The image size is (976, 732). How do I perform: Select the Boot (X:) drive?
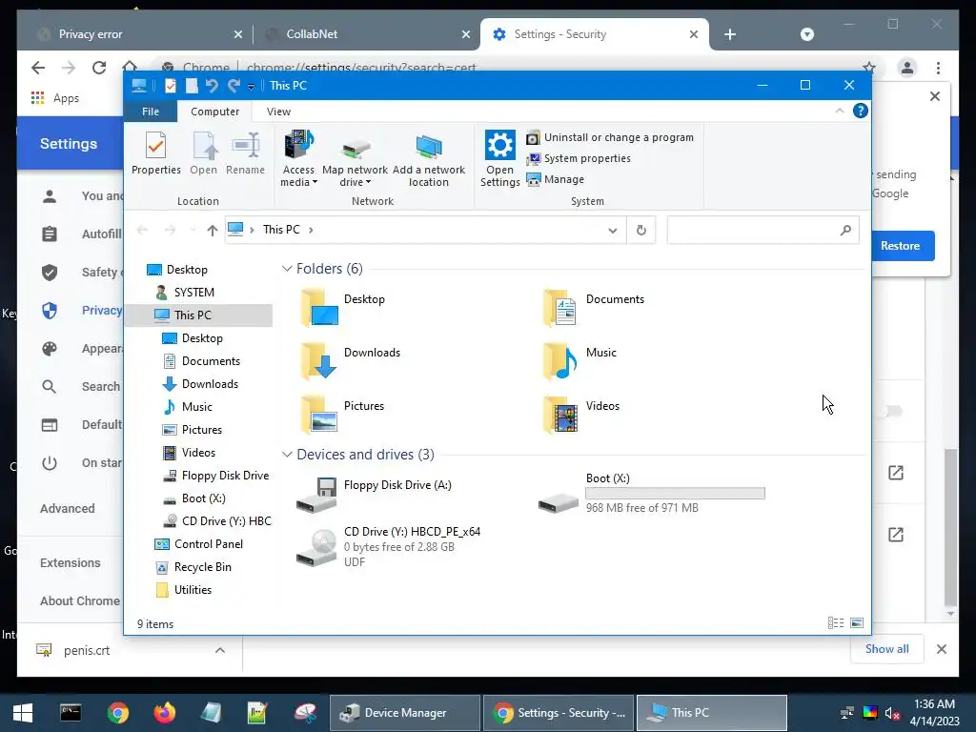pos(652,495)
